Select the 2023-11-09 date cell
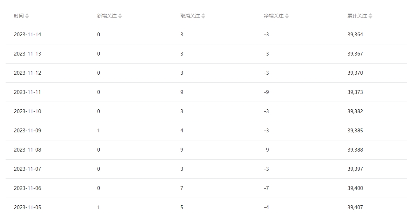 pos(28,130)
